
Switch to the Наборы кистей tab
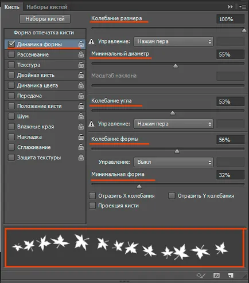[x=47, y=7]
